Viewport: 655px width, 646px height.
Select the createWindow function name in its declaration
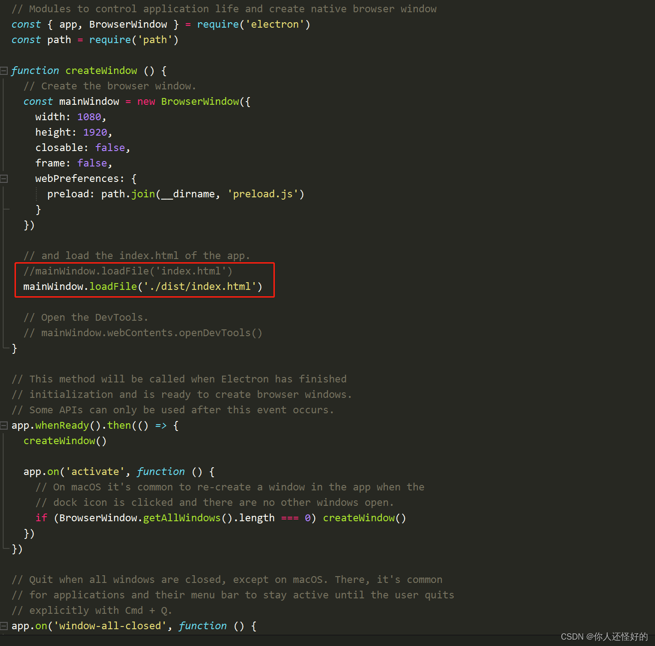coord(101,71)
